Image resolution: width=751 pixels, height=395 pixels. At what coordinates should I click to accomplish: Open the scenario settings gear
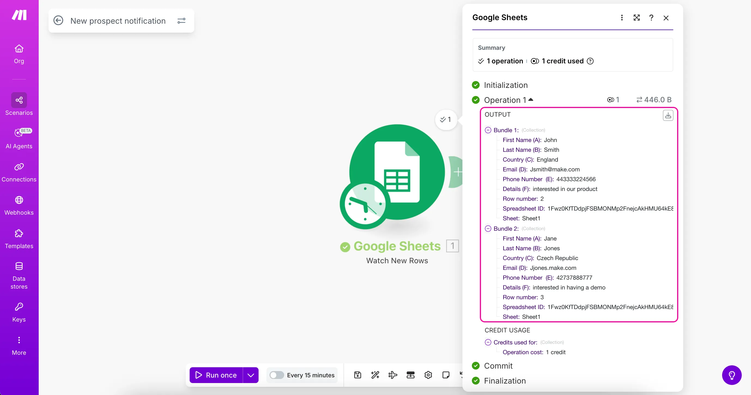[428, 375]
